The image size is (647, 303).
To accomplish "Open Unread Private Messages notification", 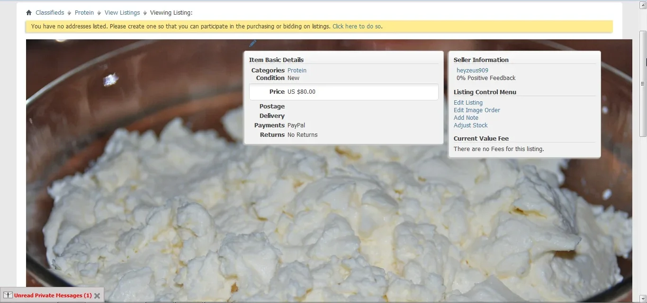I will click(x=53, y=295).
